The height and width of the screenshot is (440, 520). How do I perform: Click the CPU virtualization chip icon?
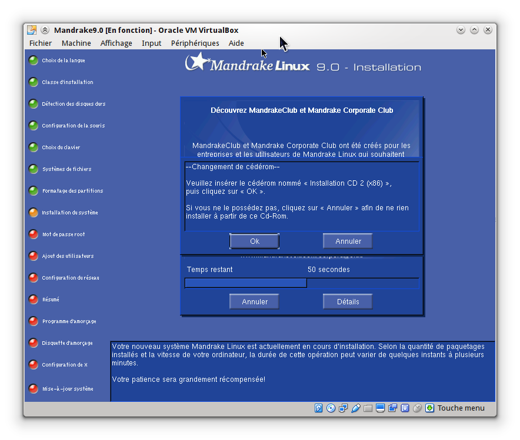coord(405,408)
